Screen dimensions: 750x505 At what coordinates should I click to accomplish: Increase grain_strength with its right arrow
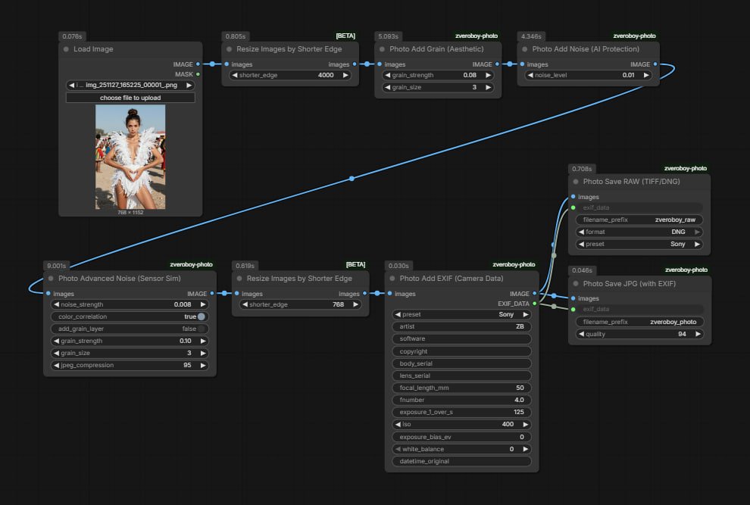pos(488,75)
